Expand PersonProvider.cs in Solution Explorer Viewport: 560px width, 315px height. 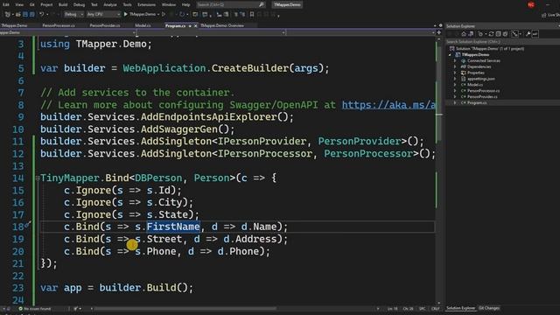(455, 96)
